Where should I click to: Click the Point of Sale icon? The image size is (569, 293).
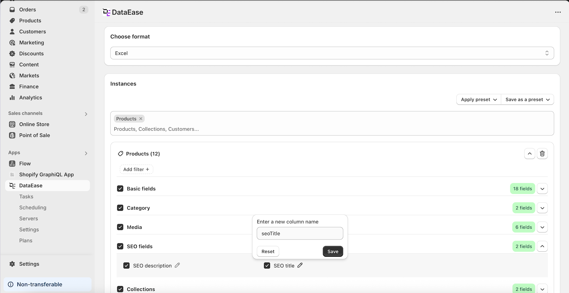click(12, 135)
